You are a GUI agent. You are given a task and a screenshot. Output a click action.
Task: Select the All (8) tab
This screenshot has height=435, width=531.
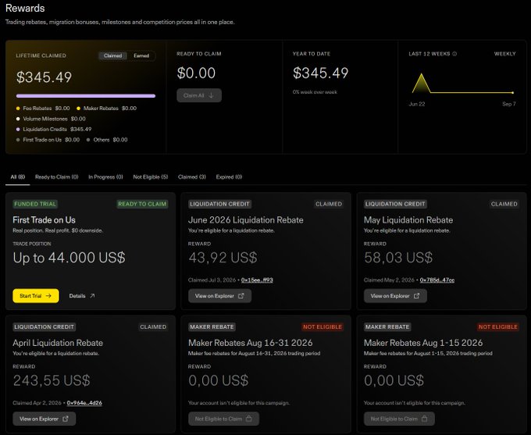[18, 176]
